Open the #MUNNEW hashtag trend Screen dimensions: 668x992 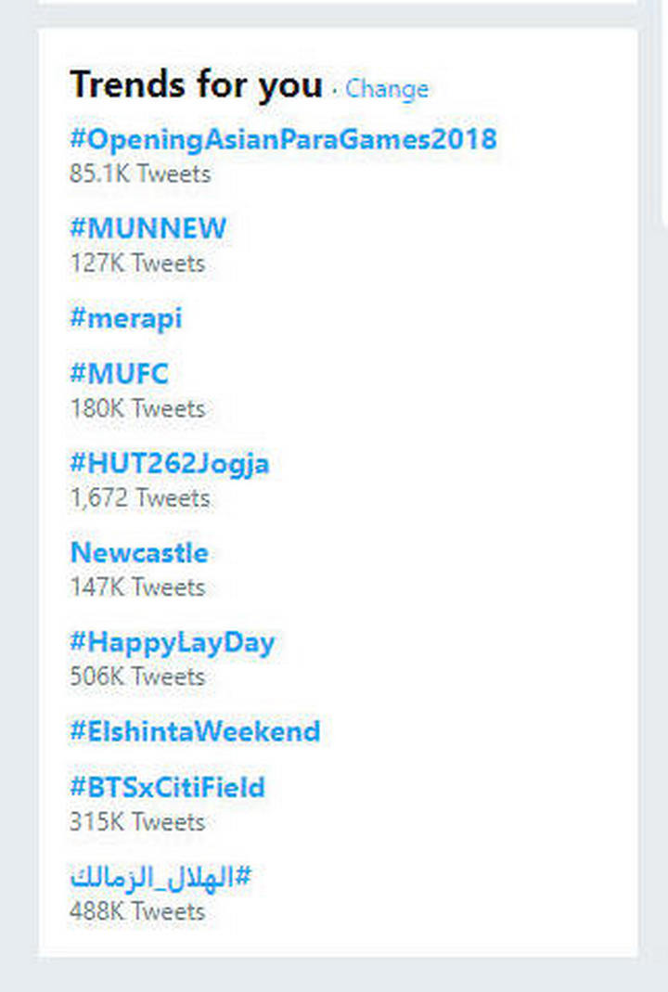click(148, 228)
